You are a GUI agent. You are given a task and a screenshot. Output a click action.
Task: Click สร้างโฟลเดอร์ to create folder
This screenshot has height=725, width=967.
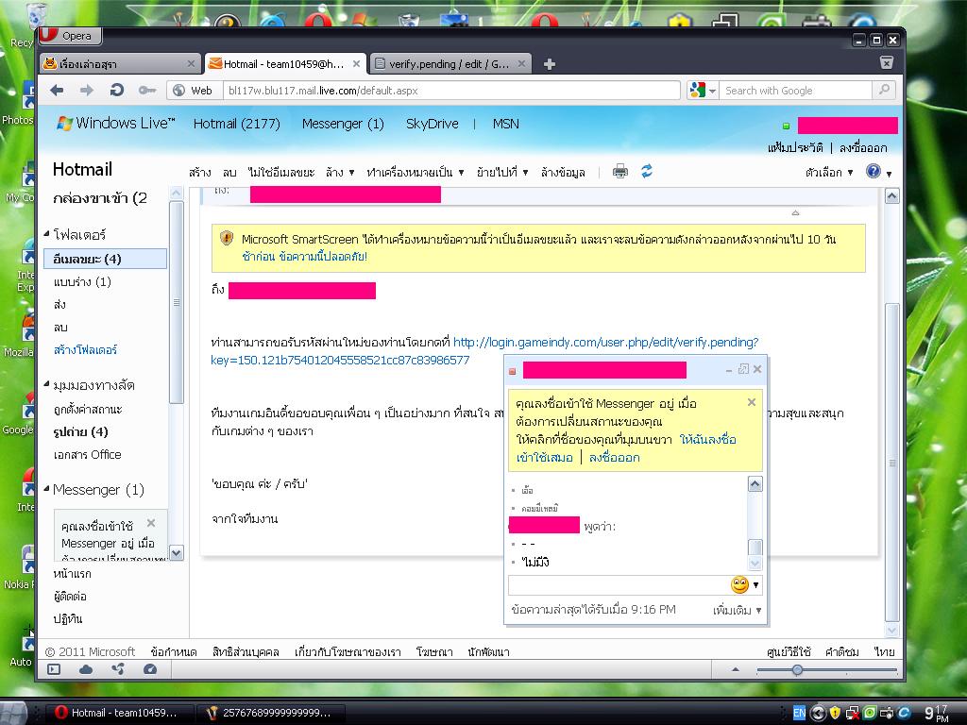pyautogui.click(x=85, y=349)
